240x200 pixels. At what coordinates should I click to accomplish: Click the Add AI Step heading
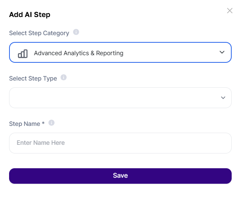pyautogui.click(x=30, y=15)
